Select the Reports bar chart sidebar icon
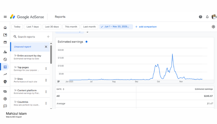Screen dimensions: 217x124 5,67
